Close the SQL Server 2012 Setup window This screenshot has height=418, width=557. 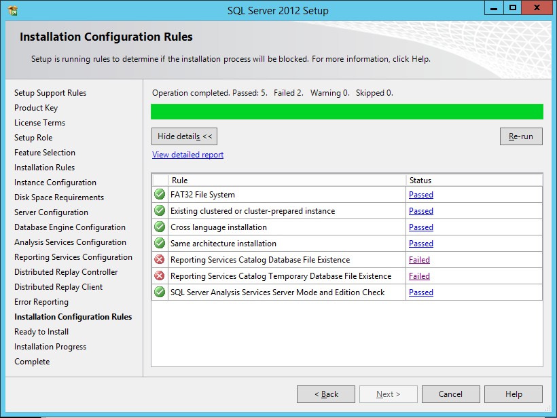point(537,8)
